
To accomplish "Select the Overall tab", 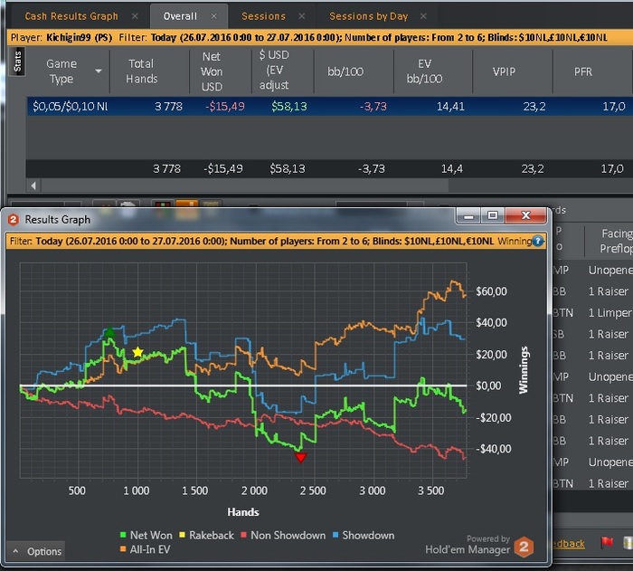I will (x=180, y=16).
